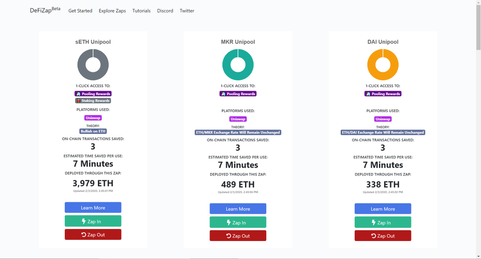Click Learn More for sETH Unipool
This screenshot has width=481, height=259.
pyautogui.click(x=93, y=208)
